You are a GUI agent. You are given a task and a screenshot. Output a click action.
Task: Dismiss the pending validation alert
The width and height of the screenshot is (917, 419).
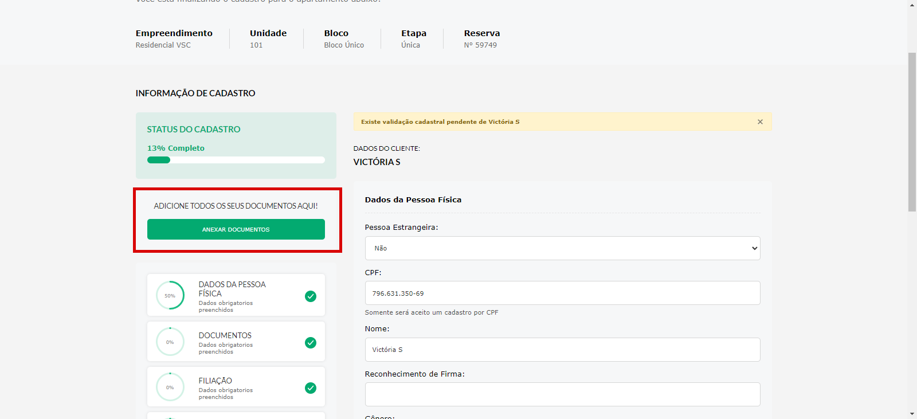click(x=760, y=122)
